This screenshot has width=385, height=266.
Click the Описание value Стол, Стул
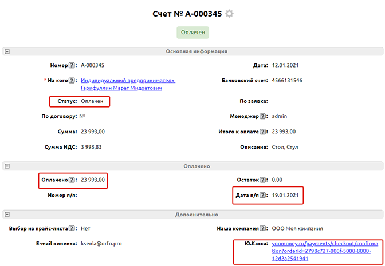[x=286, y=147]
